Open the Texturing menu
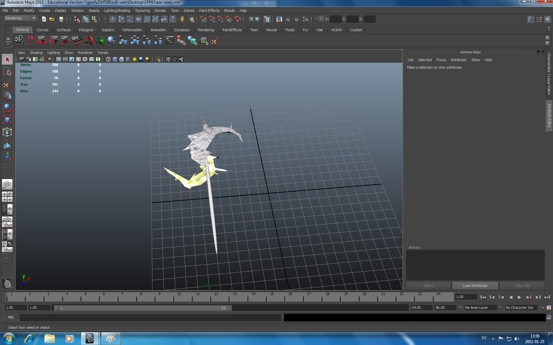The width and height of the screenshot is (553, 345). click(x=142, y=11)
